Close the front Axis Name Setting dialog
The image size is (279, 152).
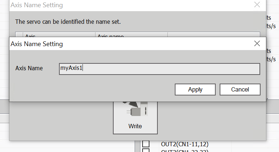point(257,44)
